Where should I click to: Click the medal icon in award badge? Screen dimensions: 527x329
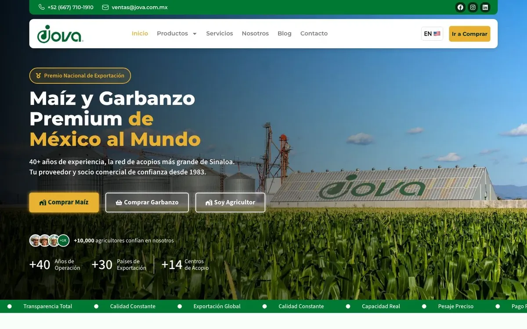pos(38,75)
